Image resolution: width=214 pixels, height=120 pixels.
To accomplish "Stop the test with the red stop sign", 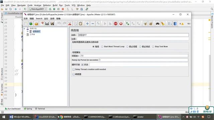I will point(116,24).
